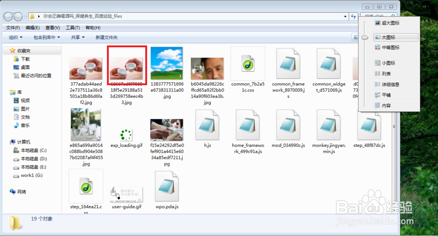Select the monkey.jingyan.min.js file icon
This screenshot has width=438, height=236.
(x=329, y=125)
